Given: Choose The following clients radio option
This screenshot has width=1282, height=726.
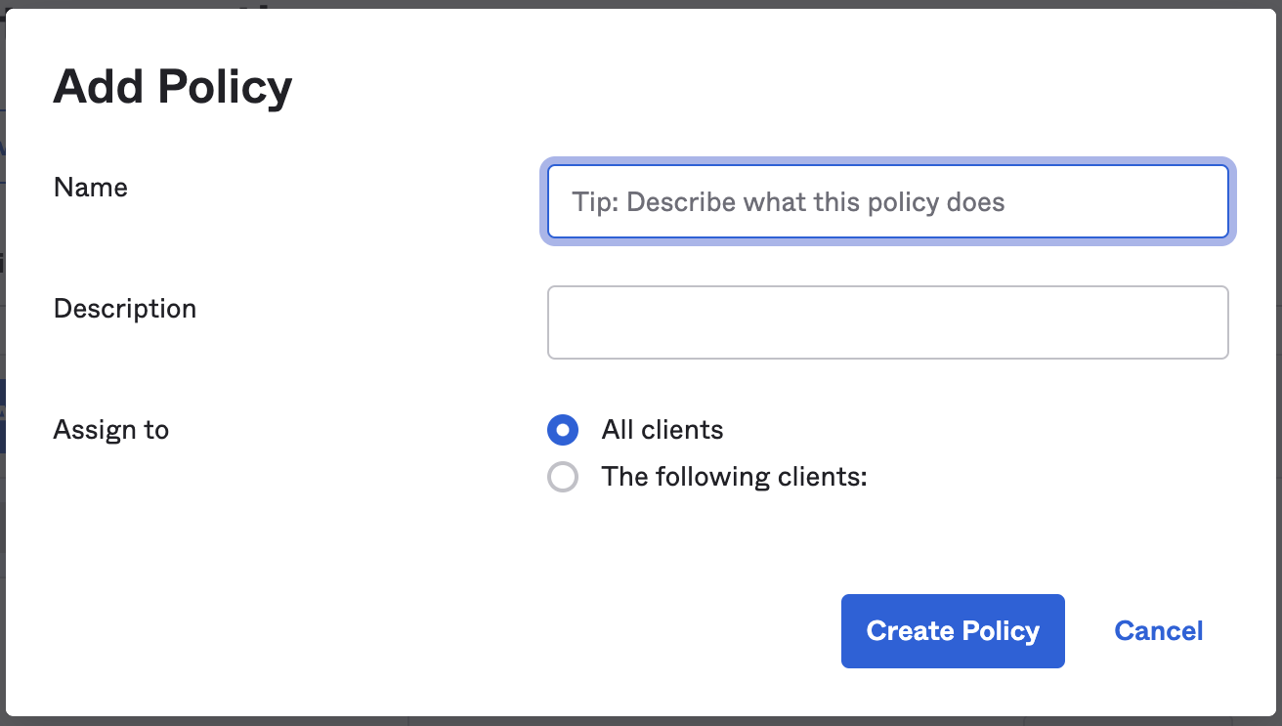Looking at the screenshot, I should (563, 477).
